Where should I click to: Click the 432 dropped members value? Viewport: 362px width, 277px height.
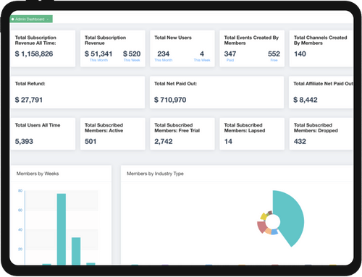pyautogui.click(x=300, y=141)
